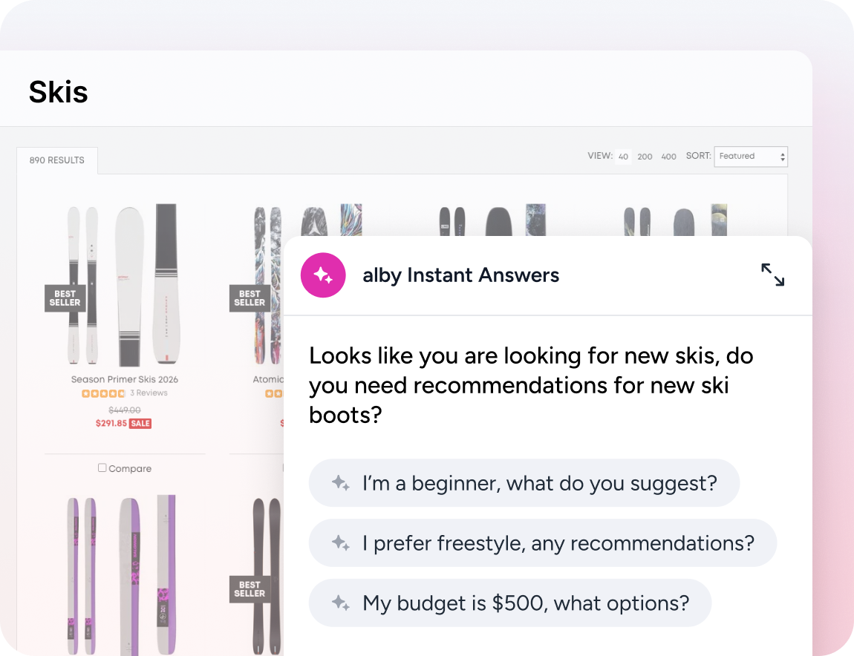Open the 3 Reviews link
This screenshot has height=656, width=854.
coord(149,393)
